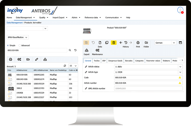Open the BPW Klassifikation dropdown
The width and height of the screenshot is (191, 126).
[x=18, y=37]
